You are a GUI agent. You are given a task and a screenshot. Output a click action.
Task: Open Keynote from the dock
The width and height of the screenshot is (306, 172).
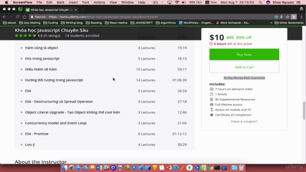(x=120, y=168)
